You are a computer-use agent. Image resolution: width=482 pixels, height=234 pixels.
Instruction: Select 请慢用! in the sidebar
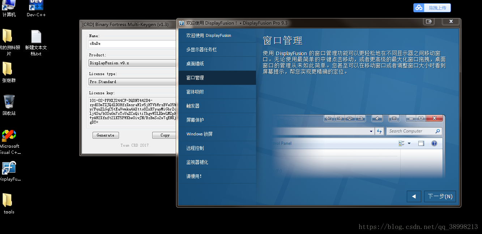217,176
